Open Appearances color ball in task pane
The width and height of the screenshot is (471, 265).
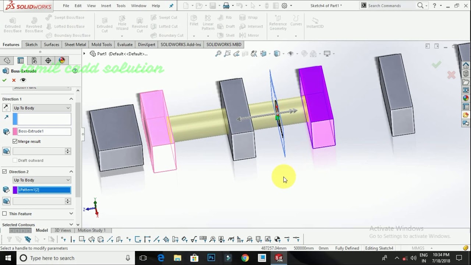[x=466, y=98]
